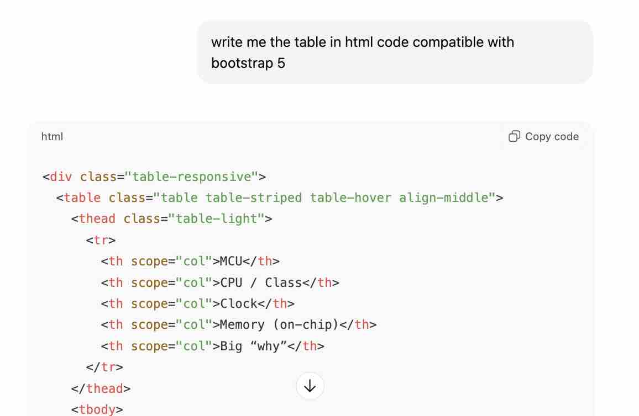639x416 pixels.
Task: Click the MCU header cell text
Action: point(231,262)
